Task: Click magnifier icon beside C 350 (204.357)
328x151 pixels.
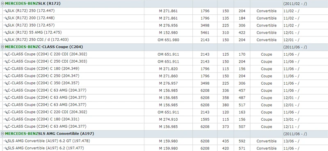Action: (x=6, y=83)
